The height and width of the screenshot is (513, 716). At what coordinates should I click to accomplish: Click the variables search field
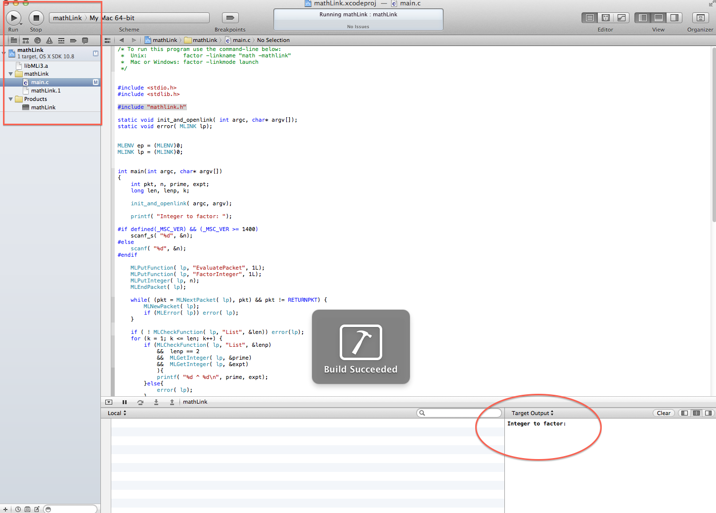tap(459, 413)
